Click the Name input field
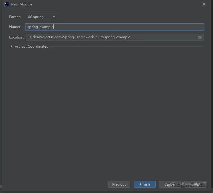The height and width of the screenshot is (193, 213). pos(115,27)
